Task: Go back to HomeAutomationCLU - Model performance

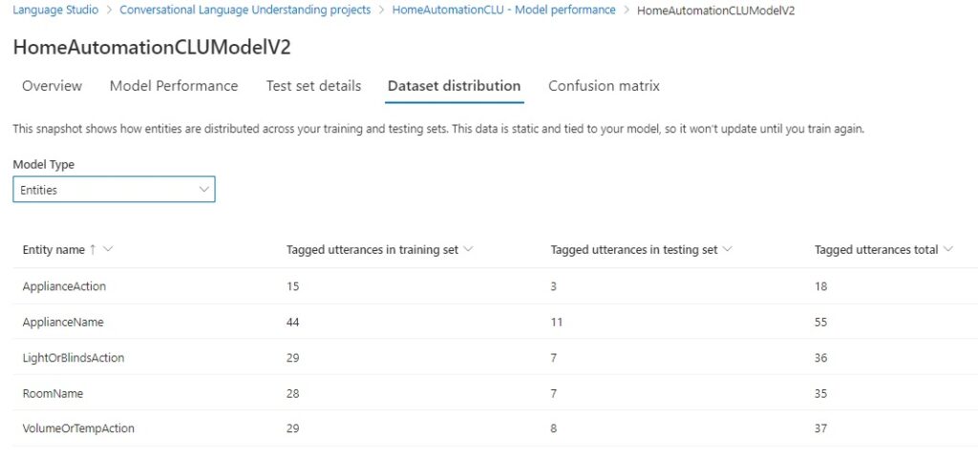Action: point(503,10)
